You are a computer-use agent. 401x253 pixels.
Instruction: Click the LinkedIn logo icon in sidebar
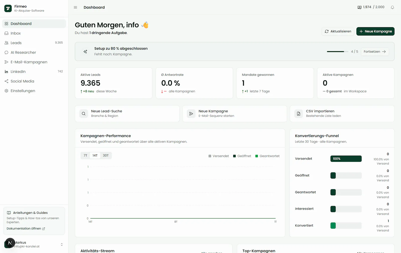(7, 72)
